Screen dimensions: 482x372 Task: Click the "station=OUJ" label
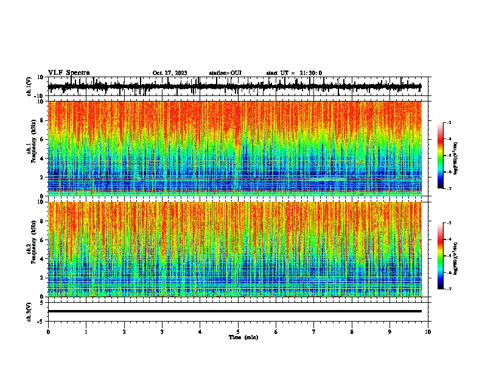pos(225,73)
